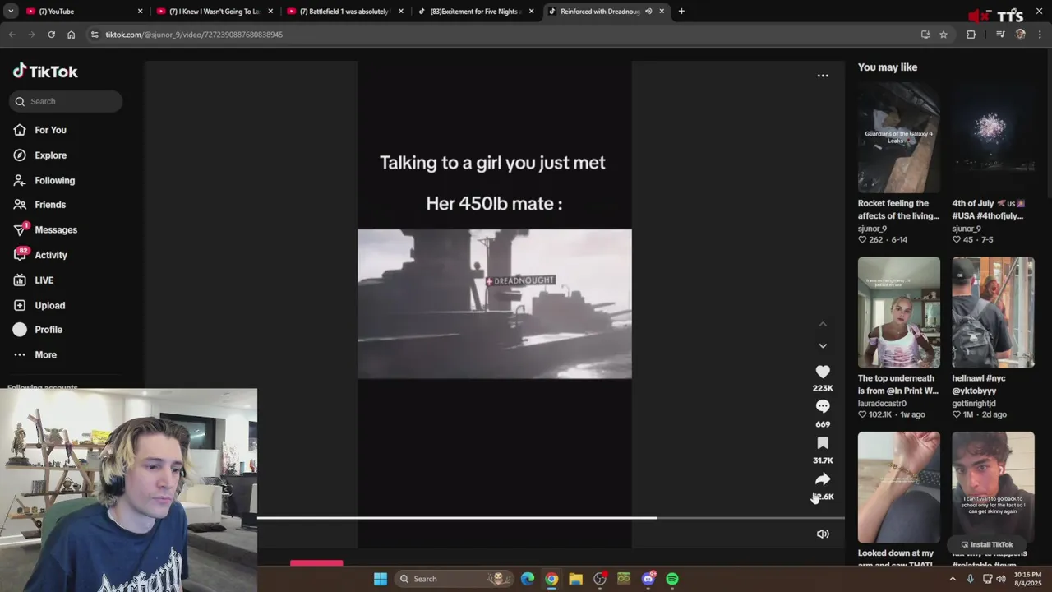1052x592 pixels.
Task: Open the Activity notifications
Action: pyautogui.click(x=51, y=255)
